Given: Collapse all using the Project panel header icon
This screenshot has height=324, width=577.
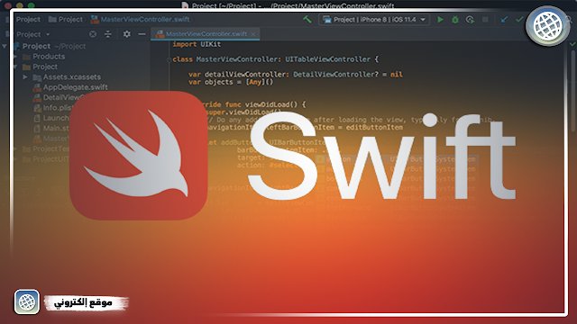Looking at the screenshot, I should 108,34.
